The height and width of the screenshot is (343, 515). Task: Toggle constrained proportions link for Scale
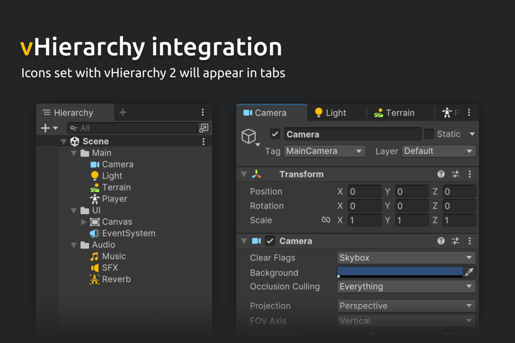[326, 220]
